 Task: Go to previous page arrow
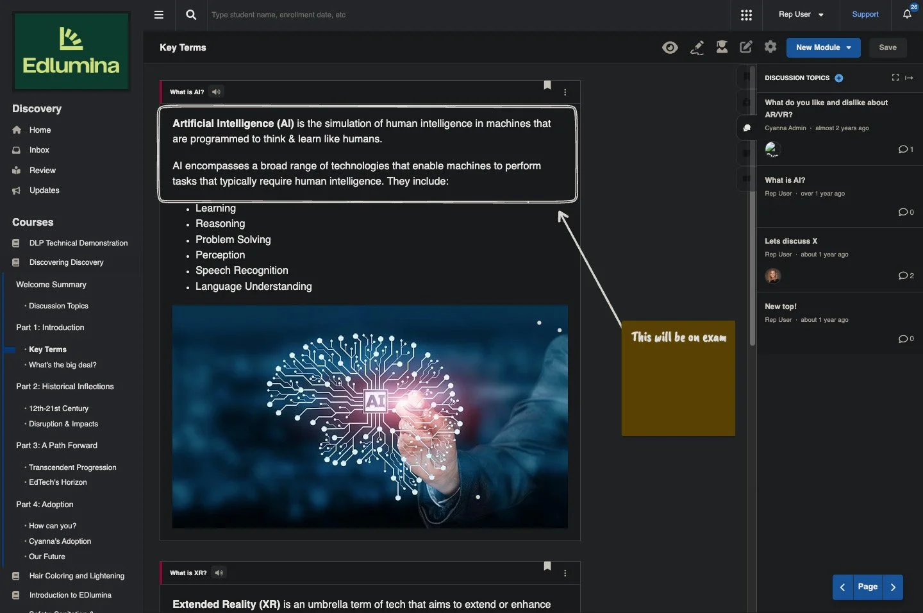click(842, 587)
